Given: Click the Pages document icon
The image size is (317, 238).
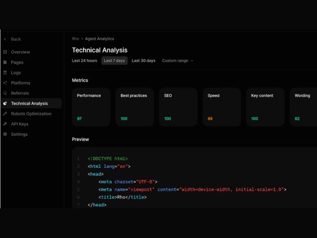Looking at the screenshot, I should 5,62.
